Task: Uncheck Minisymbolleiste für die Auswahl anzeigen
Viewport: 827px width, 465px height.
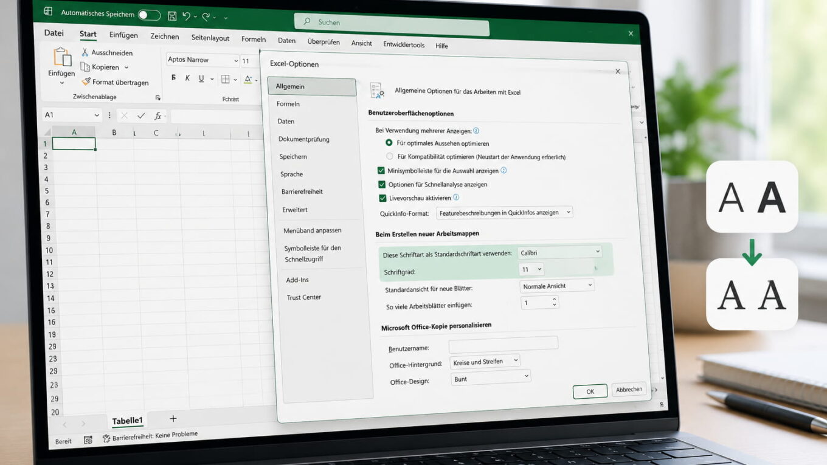Action: 381,171
